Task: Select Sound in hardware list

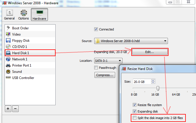Action: click(x=30, y=71)
